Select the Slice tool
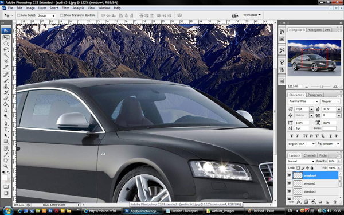 [6, 67]
